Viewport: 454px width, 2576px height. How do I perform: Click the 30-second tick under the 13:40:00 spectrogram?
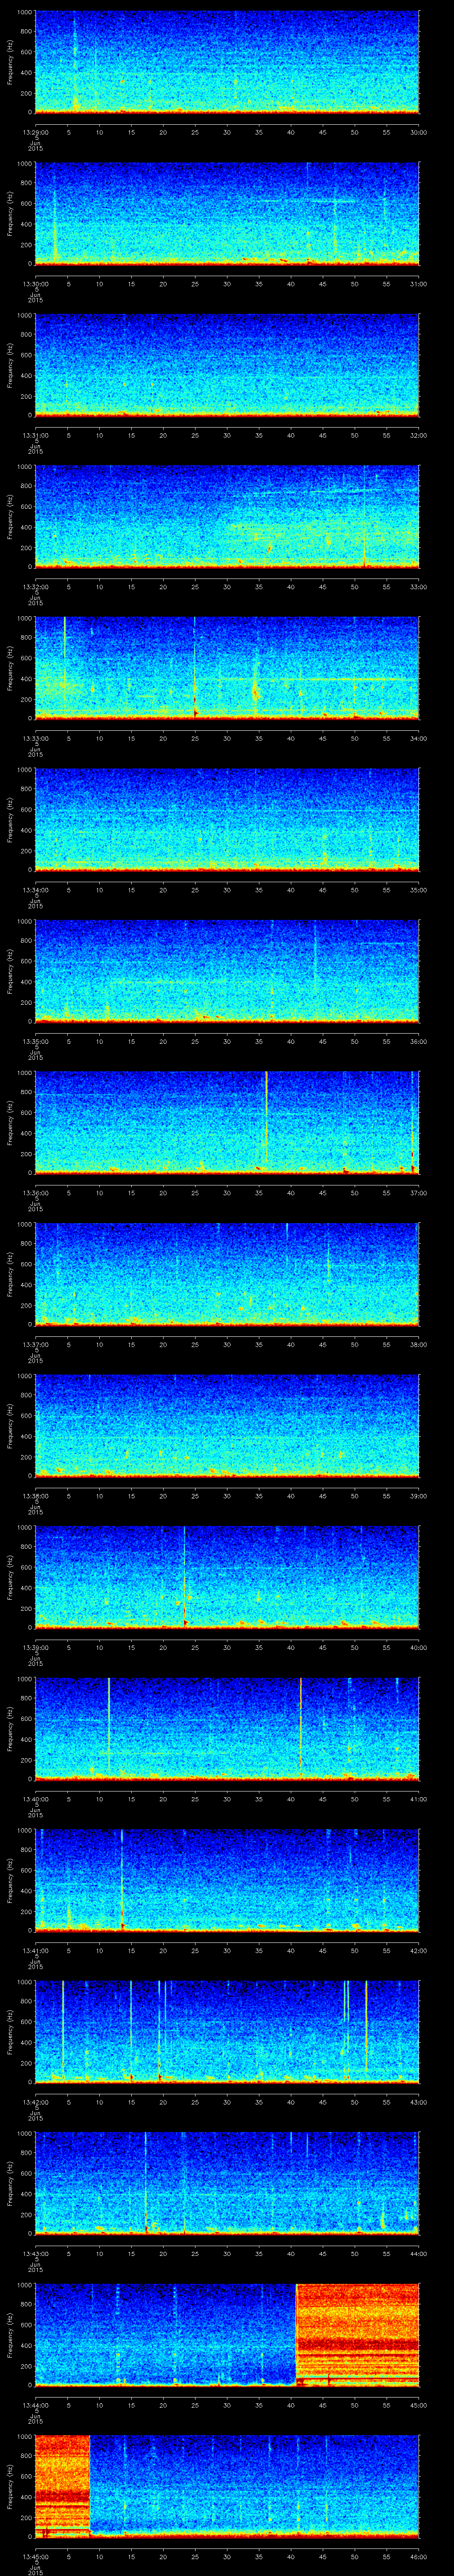pos(227,1799)
